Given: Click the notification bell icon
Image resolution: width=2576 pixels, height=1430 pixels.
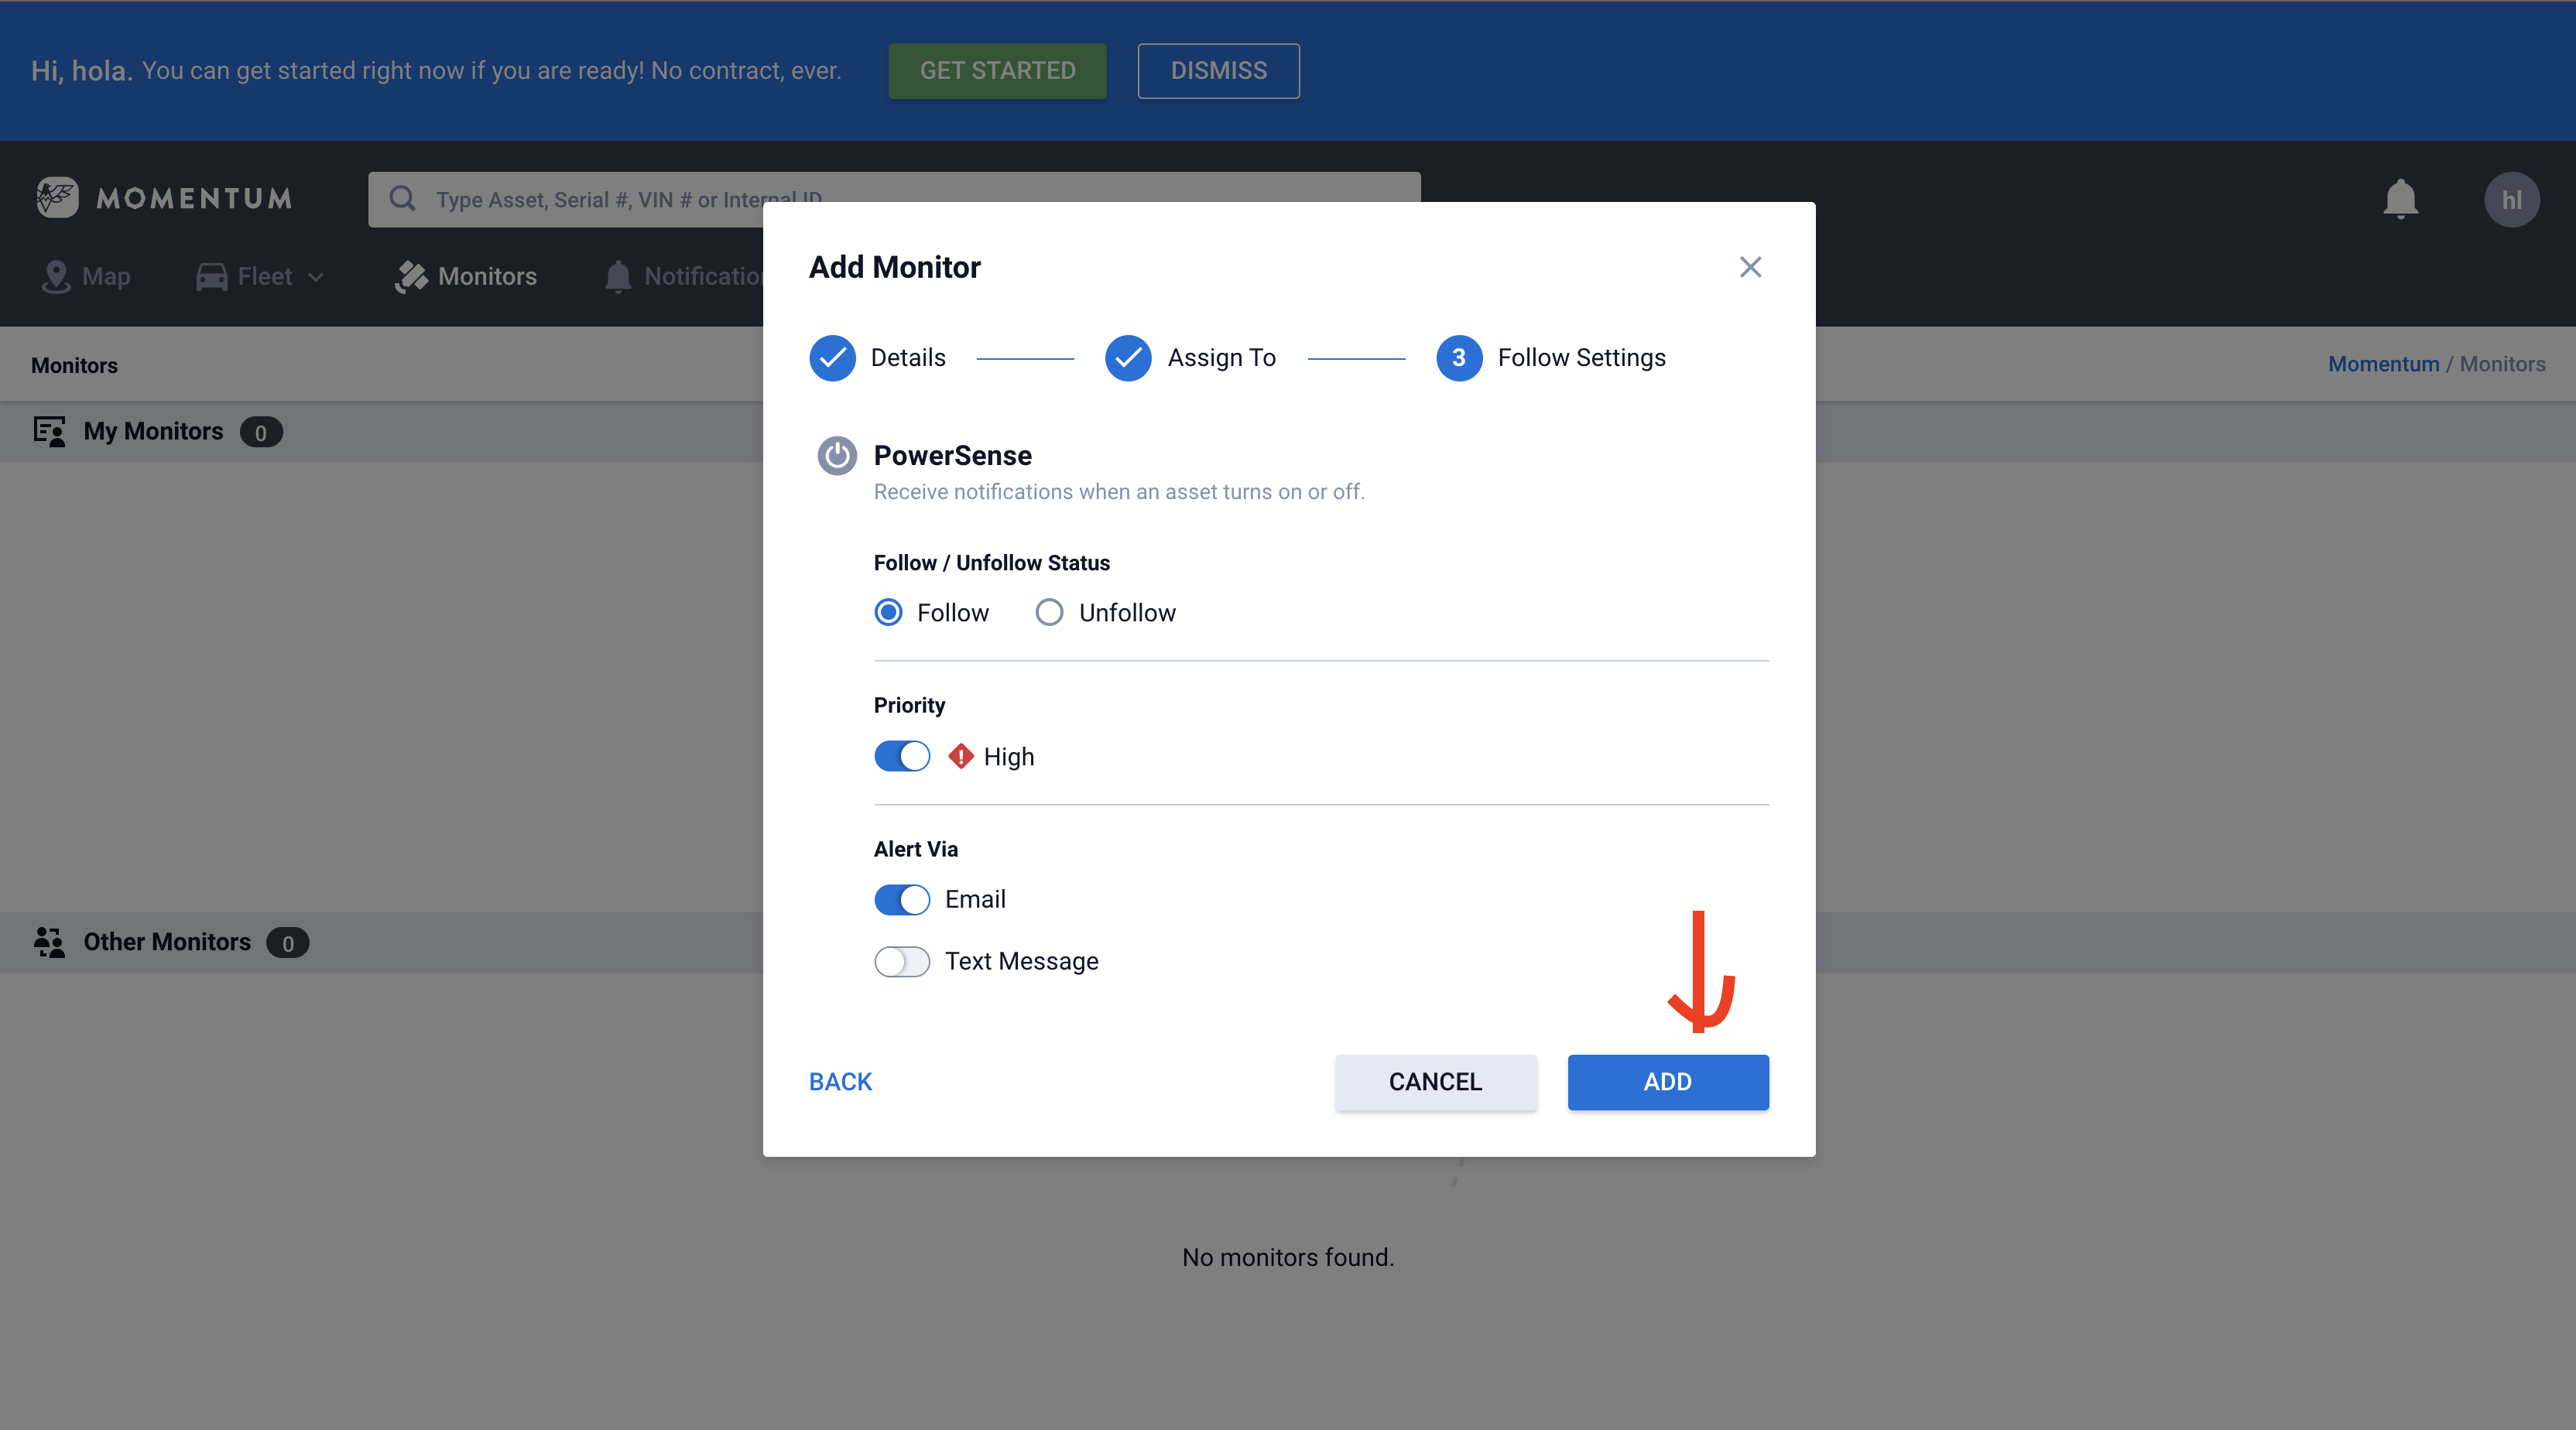Looking at the screenshot, I should tap(2400, 199).
